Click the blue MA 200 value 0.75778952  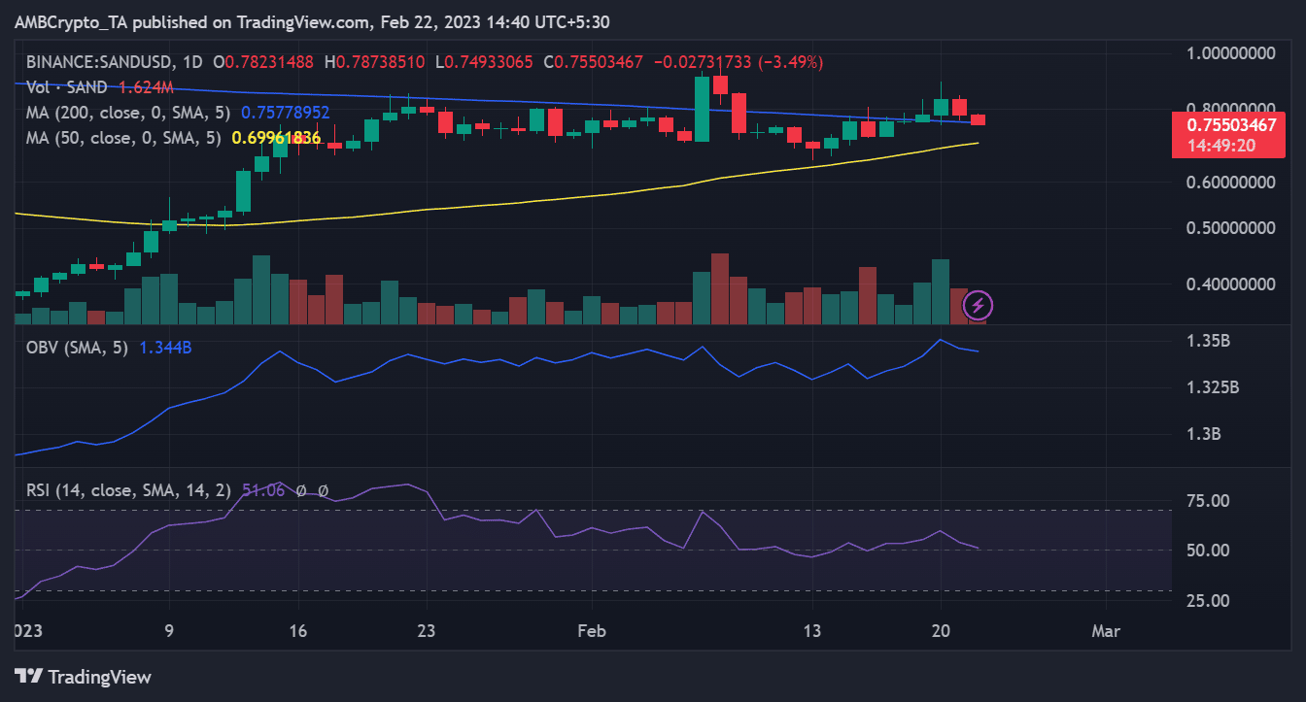(285, 113)
